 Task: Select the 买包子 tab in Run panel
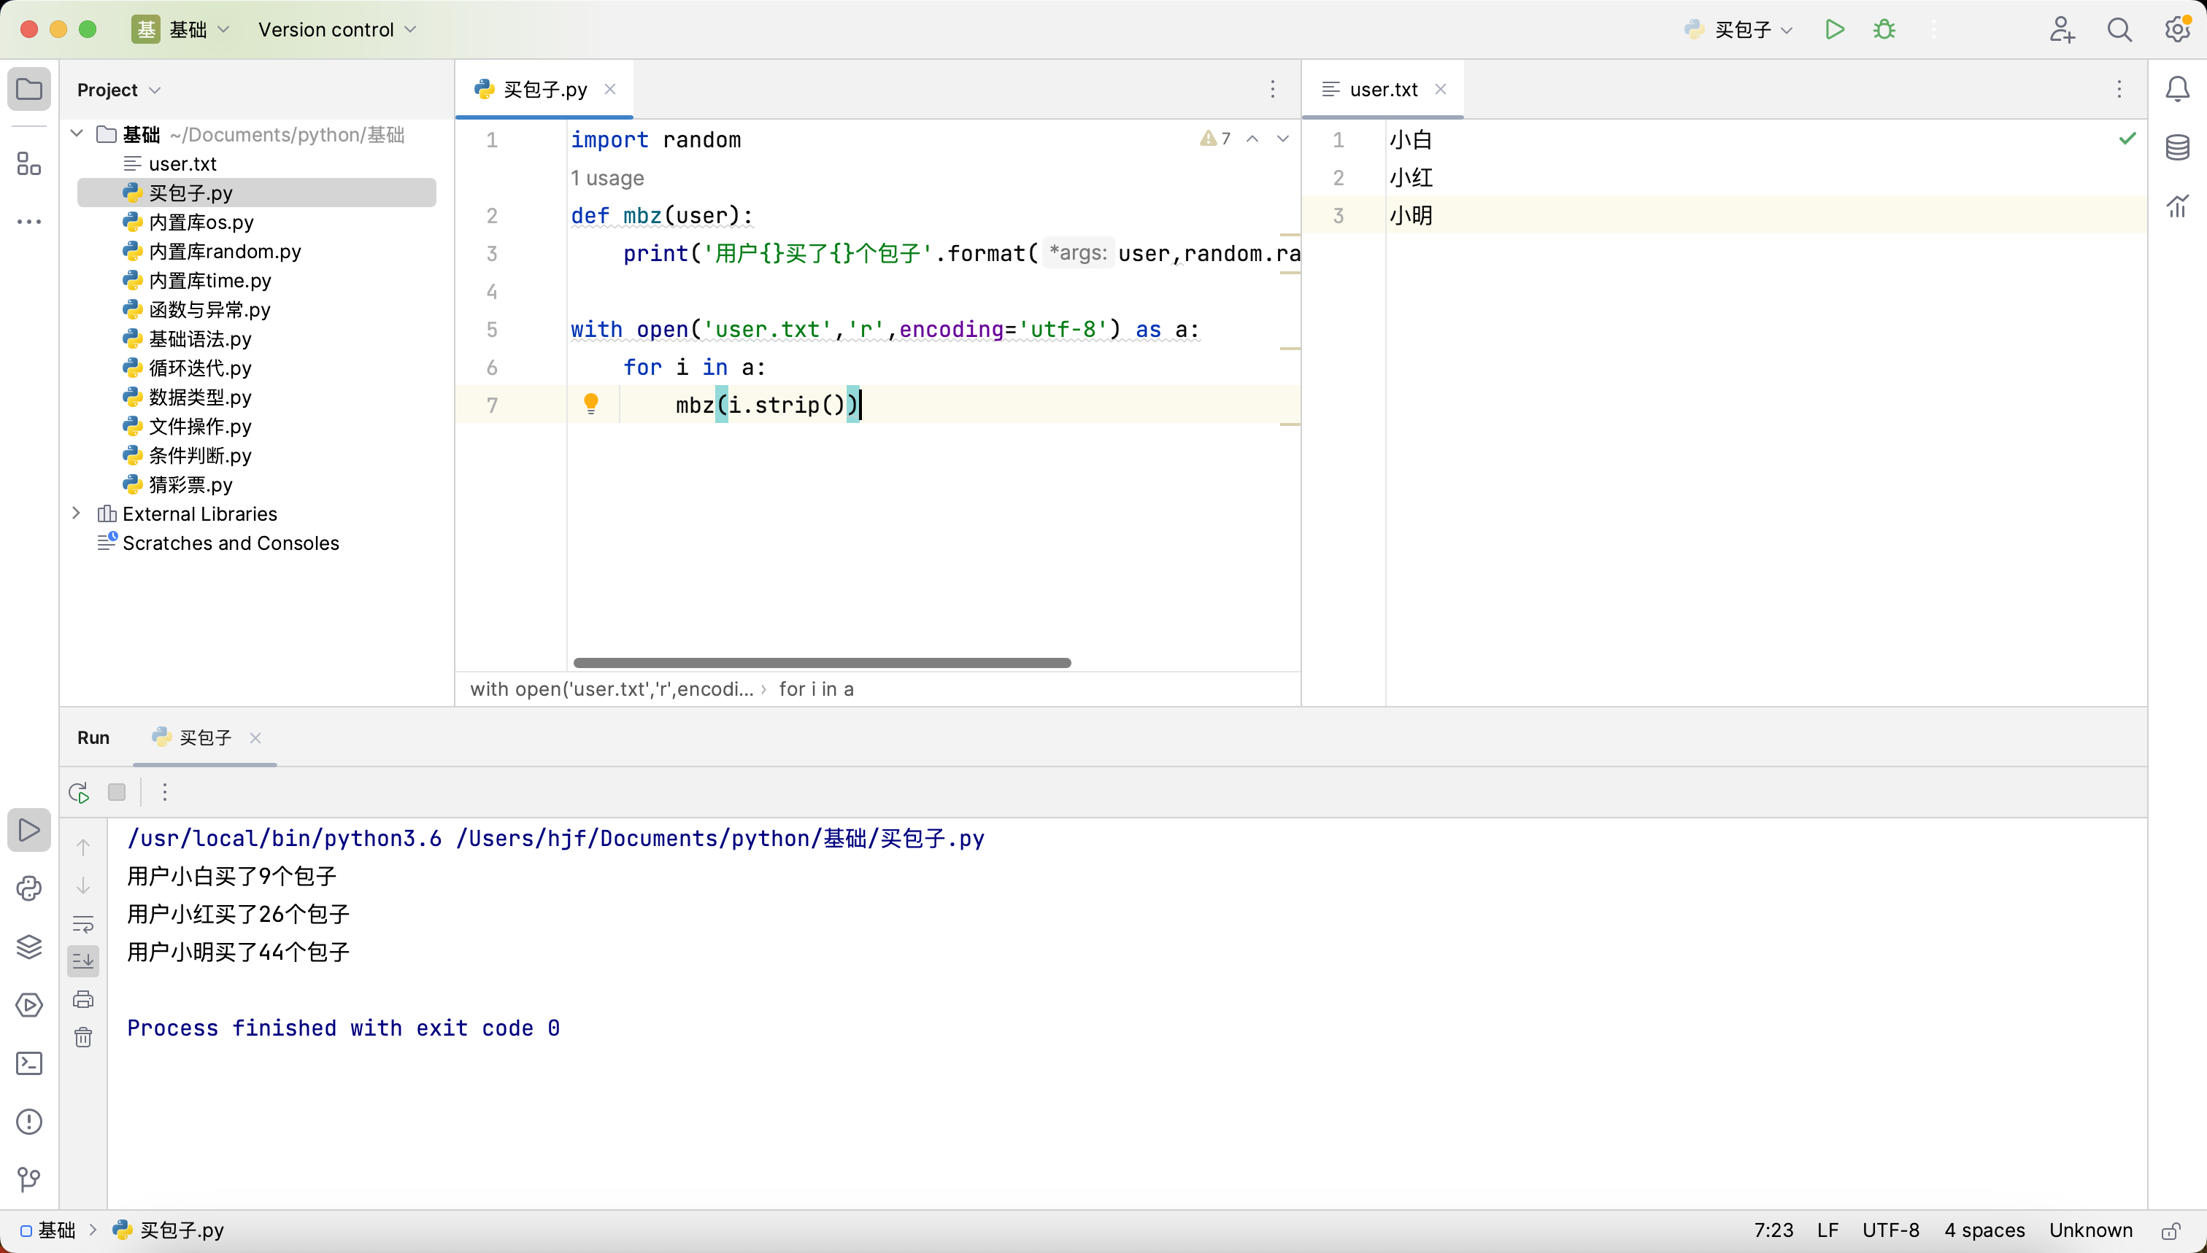point(205,737)
